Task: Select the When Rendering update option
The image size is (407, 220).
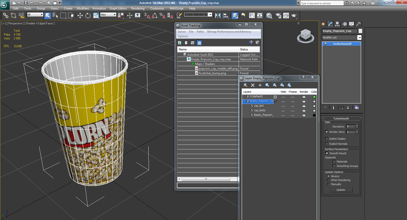Action: [328, 180]
